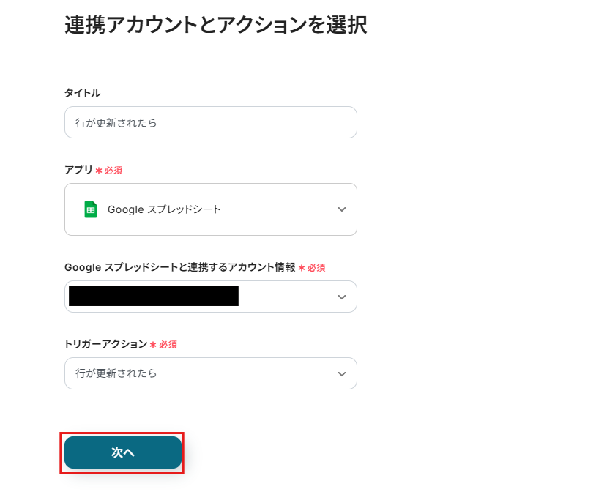
Task: Click the 必須 marker beside account info label
Action: click(x=316, y=269)
